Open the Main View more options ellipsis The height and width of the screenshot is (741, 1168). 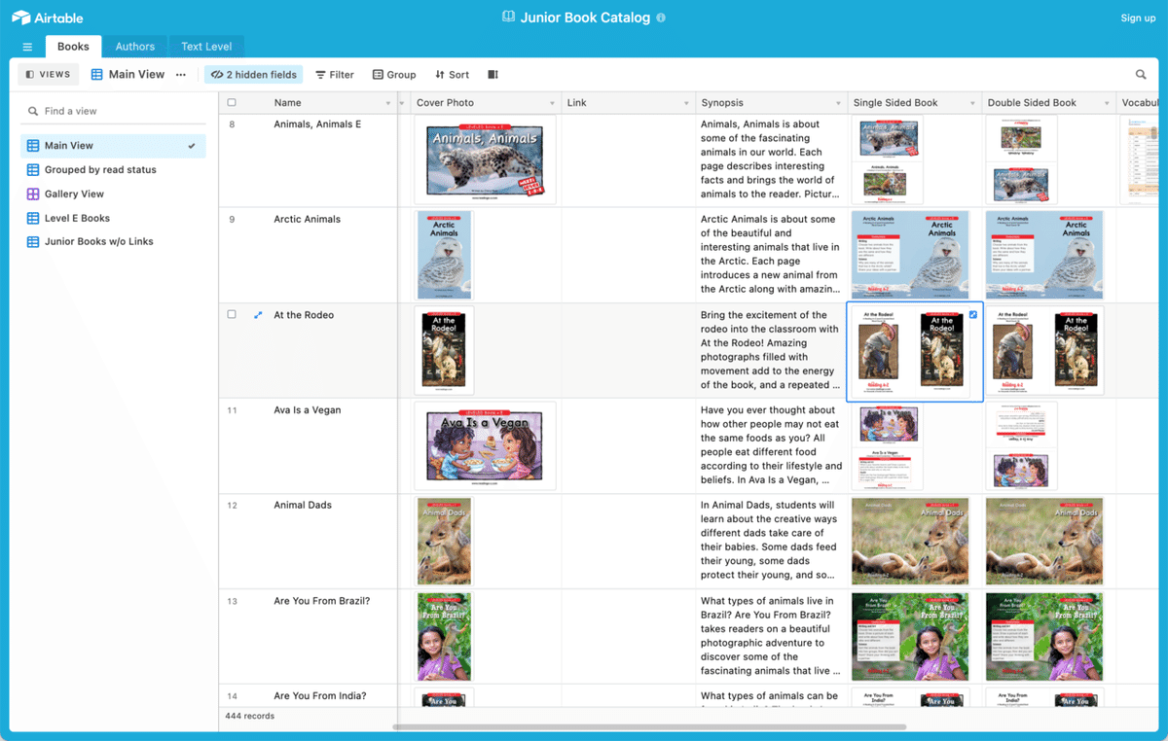point(181,75)
